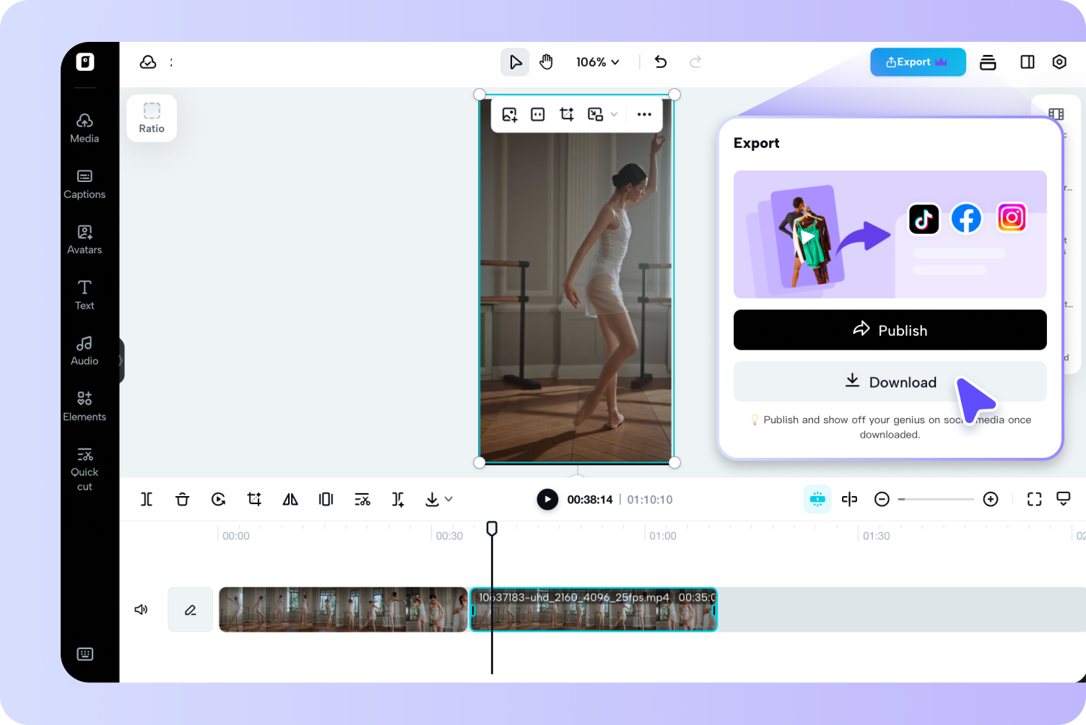Click the split-at-playhead icon on the right
Screen dimensions: 1086x725
849,499
